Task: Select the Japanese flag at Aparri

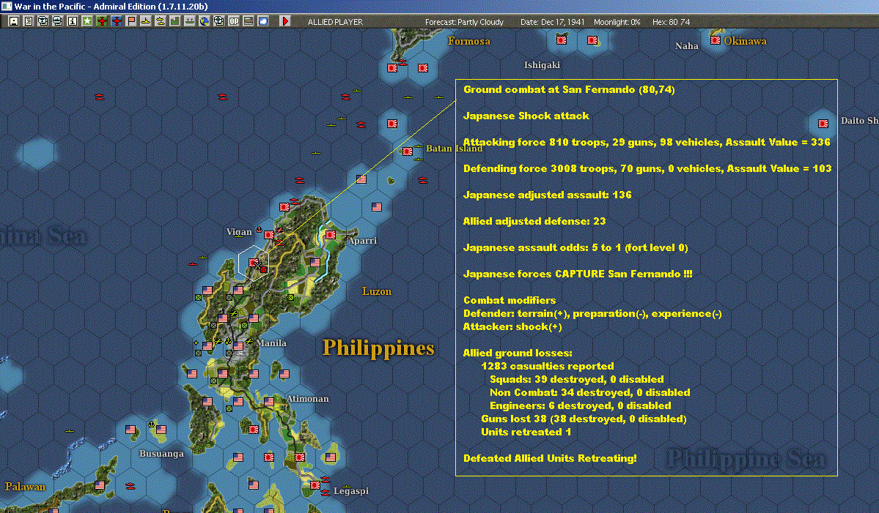Action: 331,235
